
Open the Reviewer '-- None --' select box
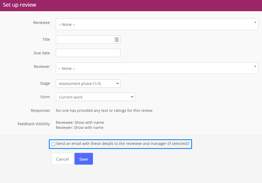coord(157,68)
